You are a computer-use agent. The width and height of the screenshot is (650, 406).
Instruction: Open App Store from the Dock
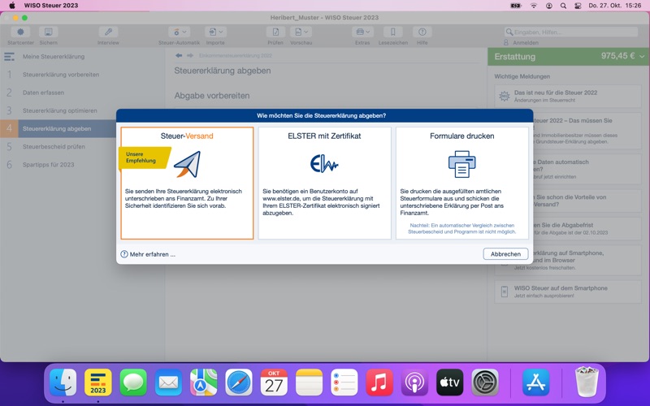point(536,382)
